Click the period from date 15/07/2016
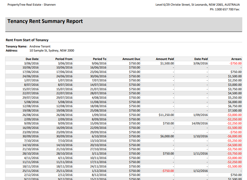The height and width of the screenshot is (180, 247). click(65, 89)
